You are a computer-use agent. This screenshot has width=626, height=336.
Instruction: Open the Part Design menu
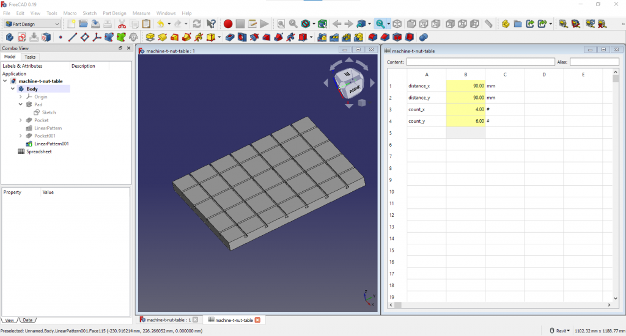pos(114,13)
